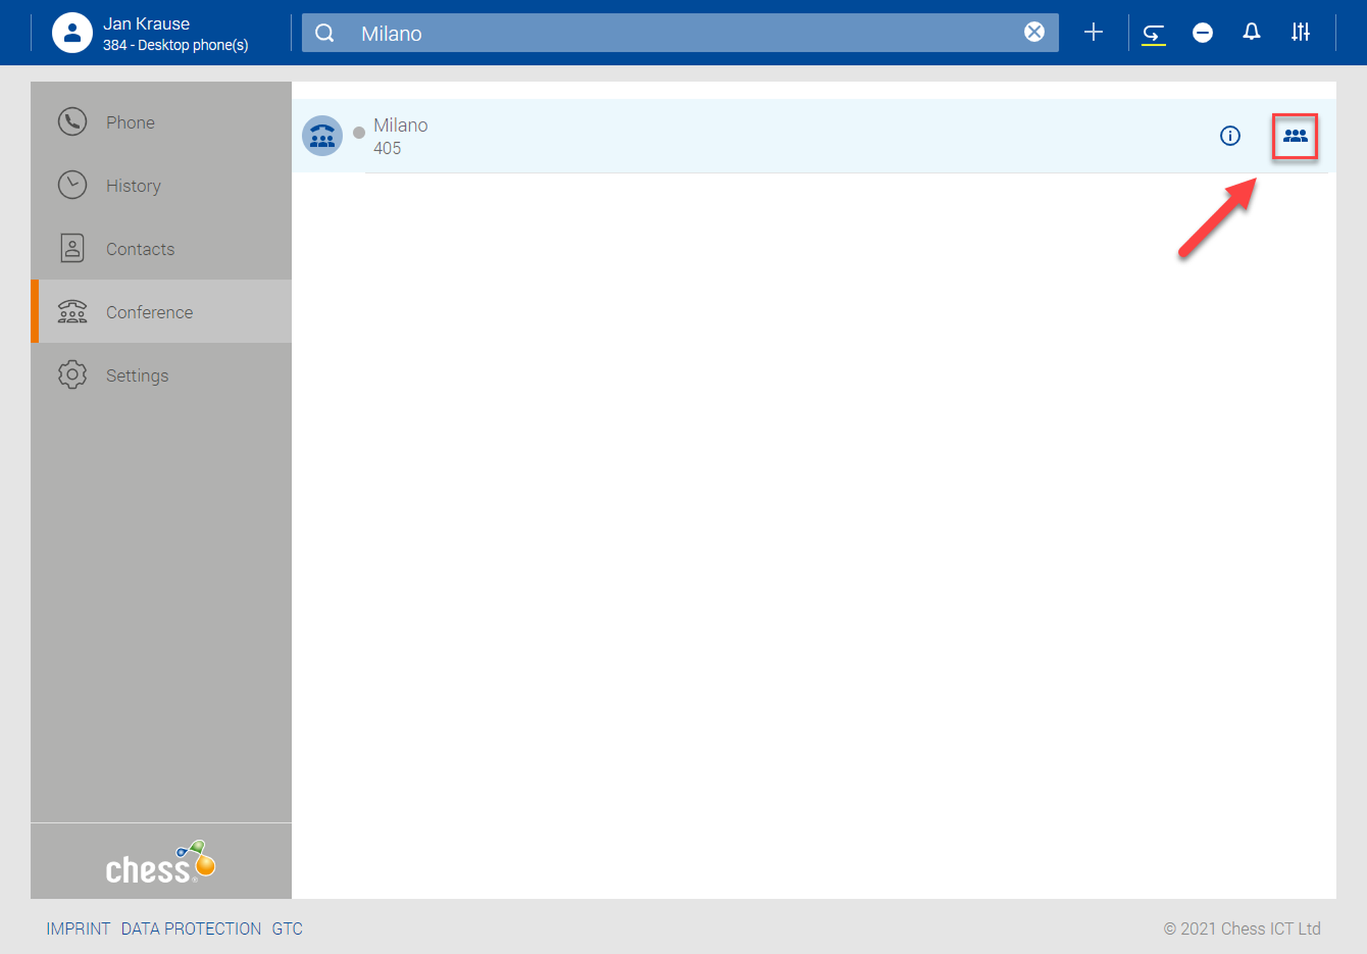
Task: Click the search magnifier icon
Action: [325, 33]
